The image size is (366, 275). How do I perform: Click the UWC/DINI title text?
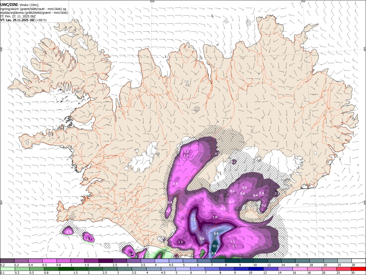point(9,5)
